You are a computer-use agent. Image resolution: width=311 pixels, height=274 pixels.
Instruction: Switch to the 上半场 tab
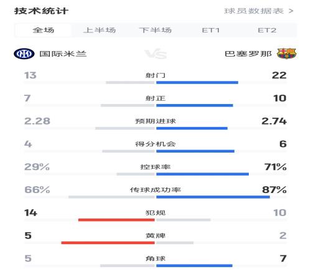tap(100, 30)
